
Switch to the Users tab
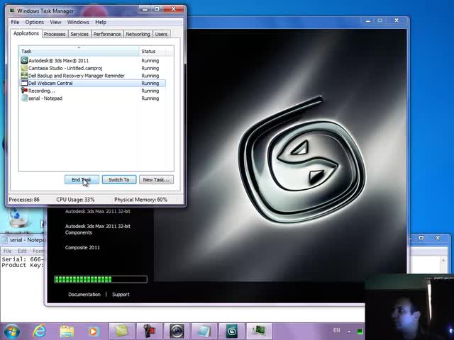pos(161,34)
